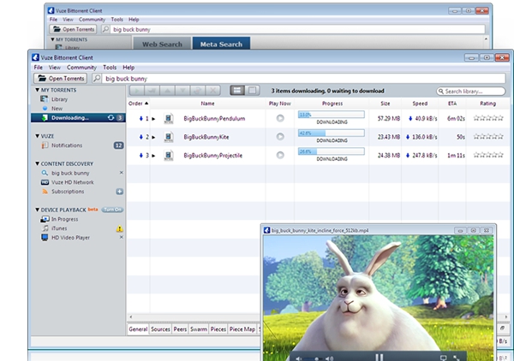Toggle Play Now for BigBuckBunnyProjectile
The height and width of the screenshot is (361, 514).
(x=280, y=156)
